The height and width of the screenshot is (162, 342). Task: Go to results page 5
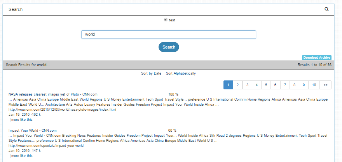(266, 85)
